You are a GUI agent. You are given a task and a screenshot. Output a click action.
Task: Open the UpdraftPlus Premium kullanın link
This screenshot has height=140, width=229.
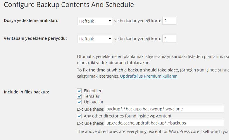149,76
